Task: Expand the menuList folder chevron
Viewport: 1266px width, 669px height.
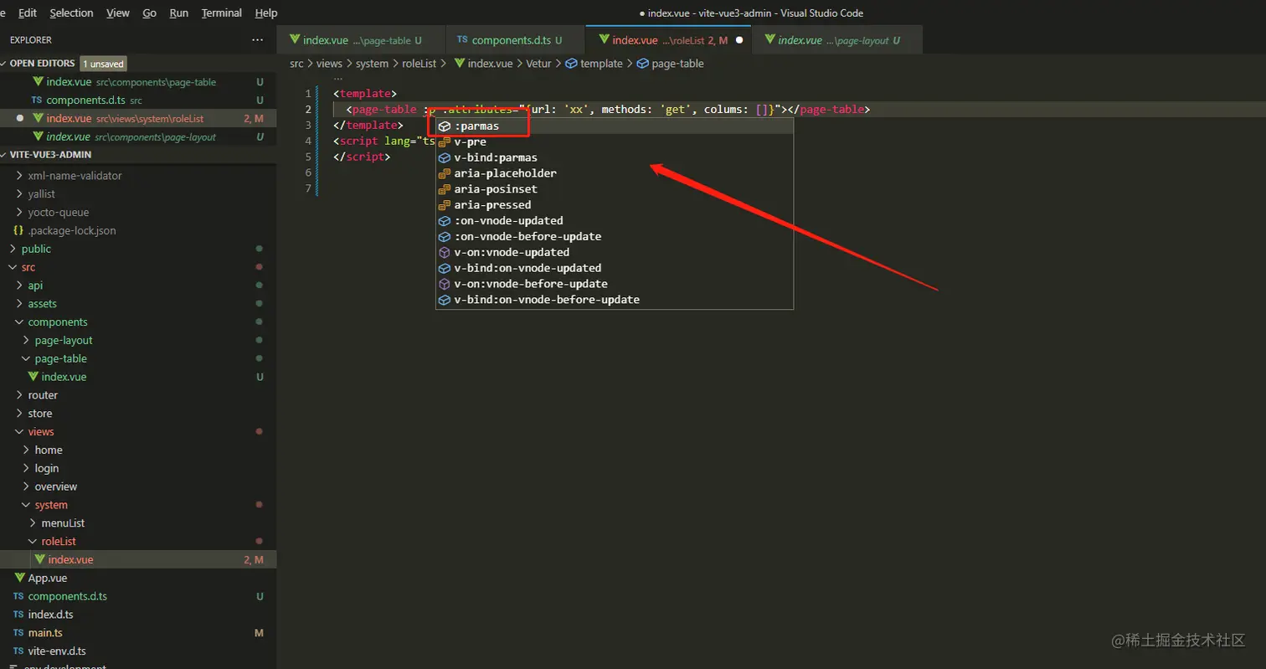Action: tap(33, 523)
